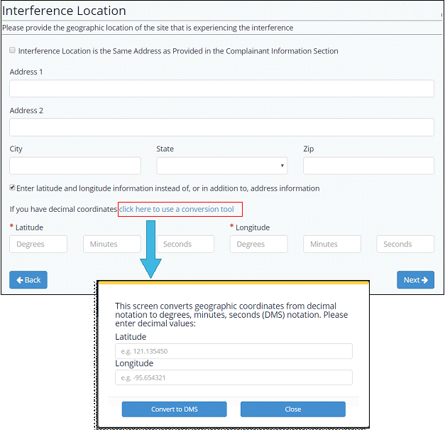Image resolution: width=445 pixels, height=430 pixels.
Task: Click the Latitude Degrees field
Action: pos(38,244)
